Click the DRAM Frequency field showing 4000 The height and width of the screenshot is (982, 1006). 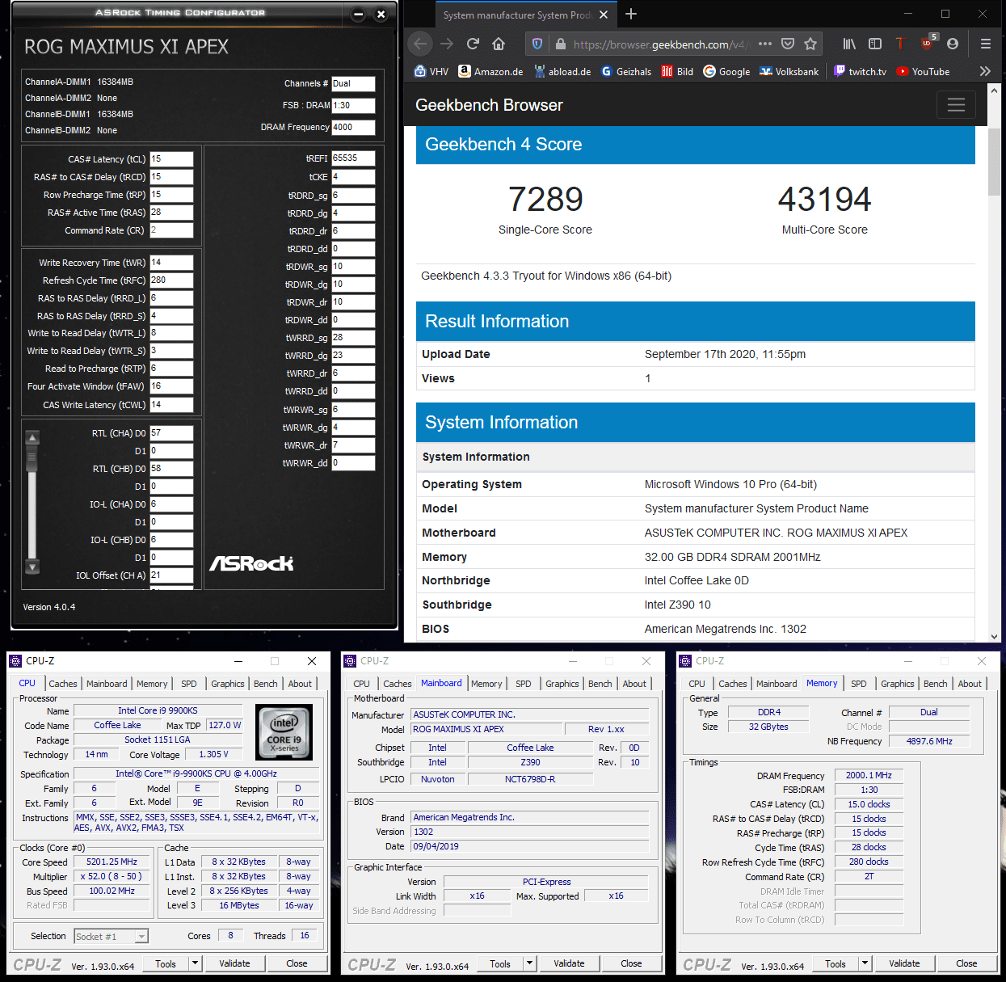pos(353,127)
